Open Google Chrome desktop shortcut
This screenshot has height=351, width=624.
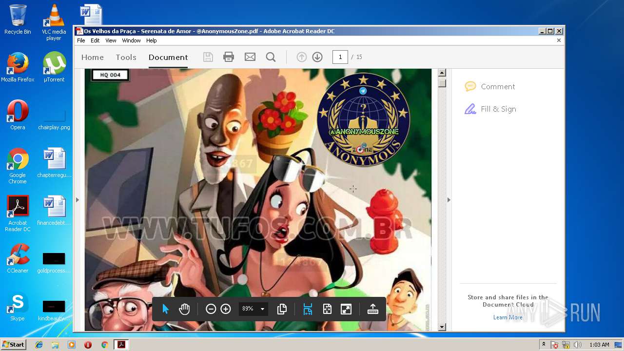coord(18,166)
